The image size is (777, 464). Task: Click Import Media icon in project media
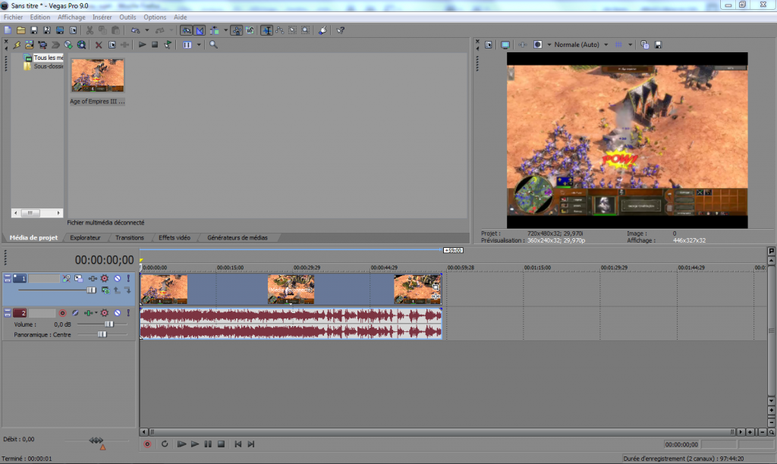[x=30, y=45]
